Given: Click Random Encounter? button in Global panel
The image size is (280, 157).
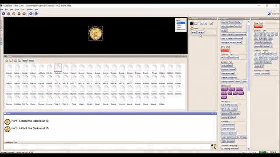Looking at the screenshot, I should coord(262,74).
